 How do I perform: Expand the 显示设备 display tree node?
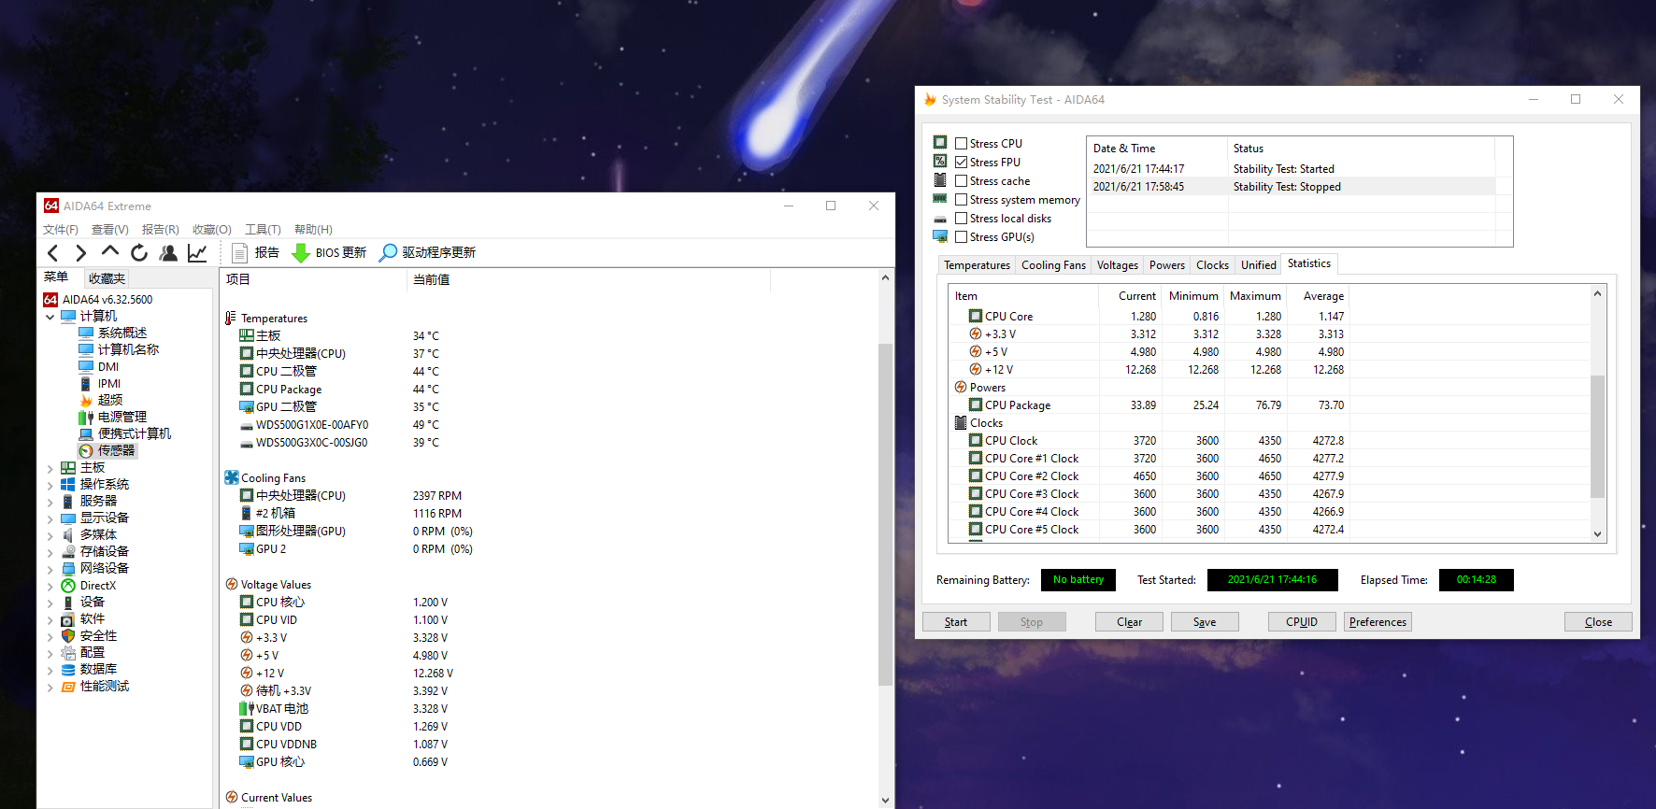click(50, 518)
